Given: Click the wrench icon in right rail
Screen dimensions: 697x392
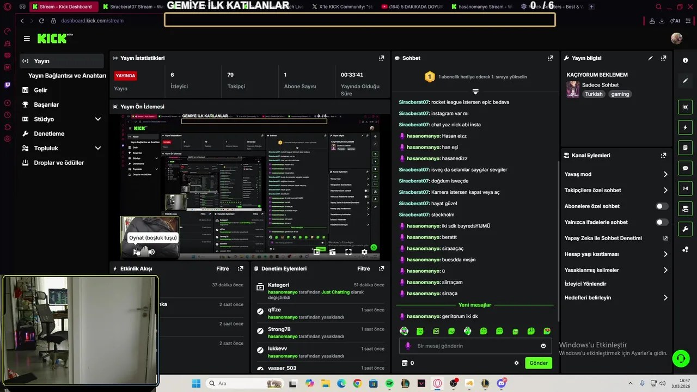Looking at the screenshot, I should tap(685, 229).
